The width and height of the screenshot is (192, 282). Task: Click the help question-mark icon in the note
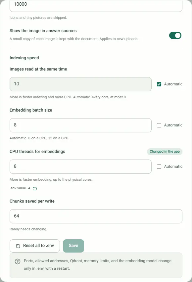coord(18,261)
